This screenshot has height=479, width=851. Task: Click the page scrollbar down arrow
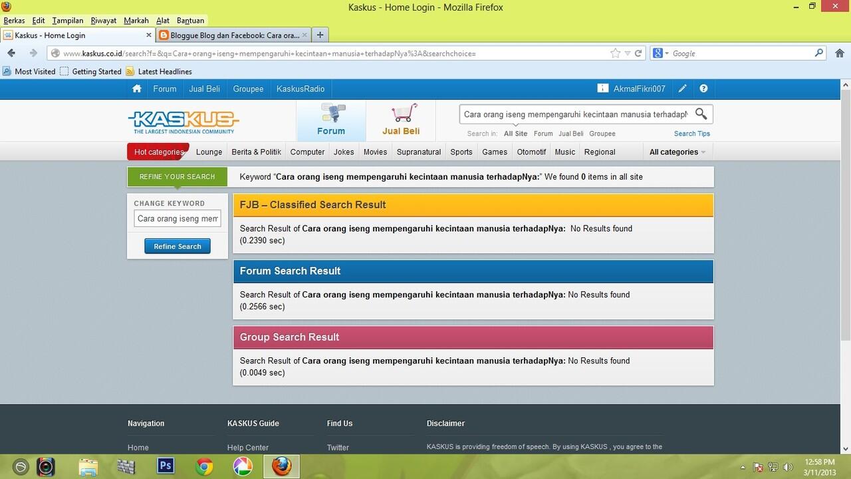pos(846,448)
